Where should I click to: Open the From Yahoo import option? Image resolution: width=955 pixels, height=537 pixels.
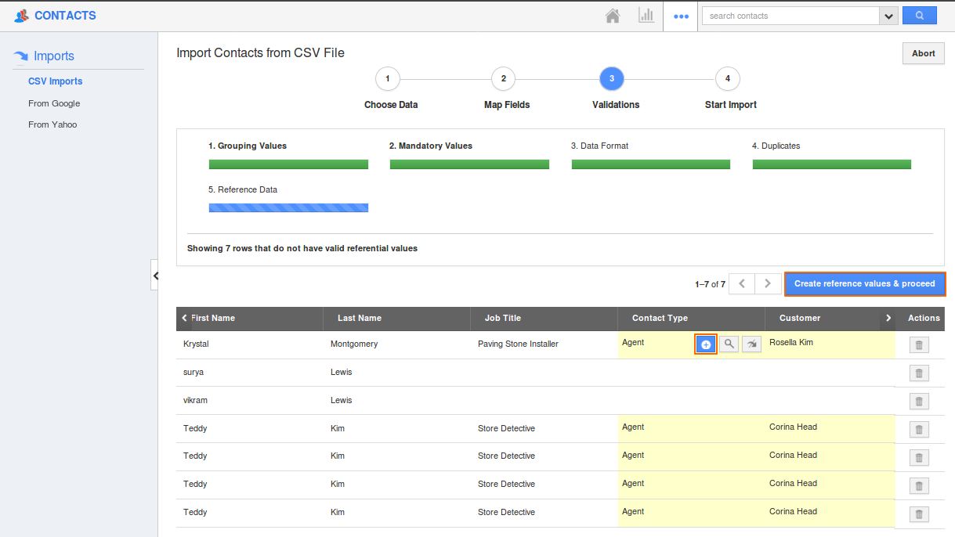[52, 124]
